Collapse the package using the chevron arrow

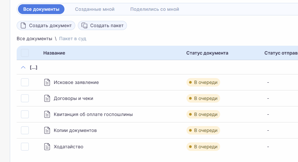point(23,68)
